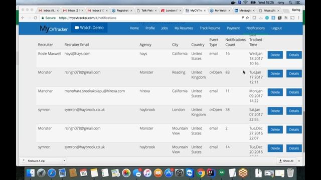Screen dimensions: 321x180
Task: Click the Watch Demo button
Action: [89, 28]
